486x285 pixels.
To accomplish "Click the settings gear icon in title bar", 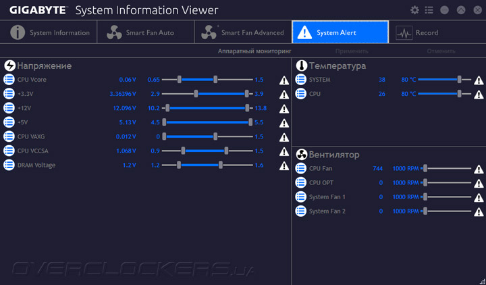I will pyautogui.click(x=414, y=10).
